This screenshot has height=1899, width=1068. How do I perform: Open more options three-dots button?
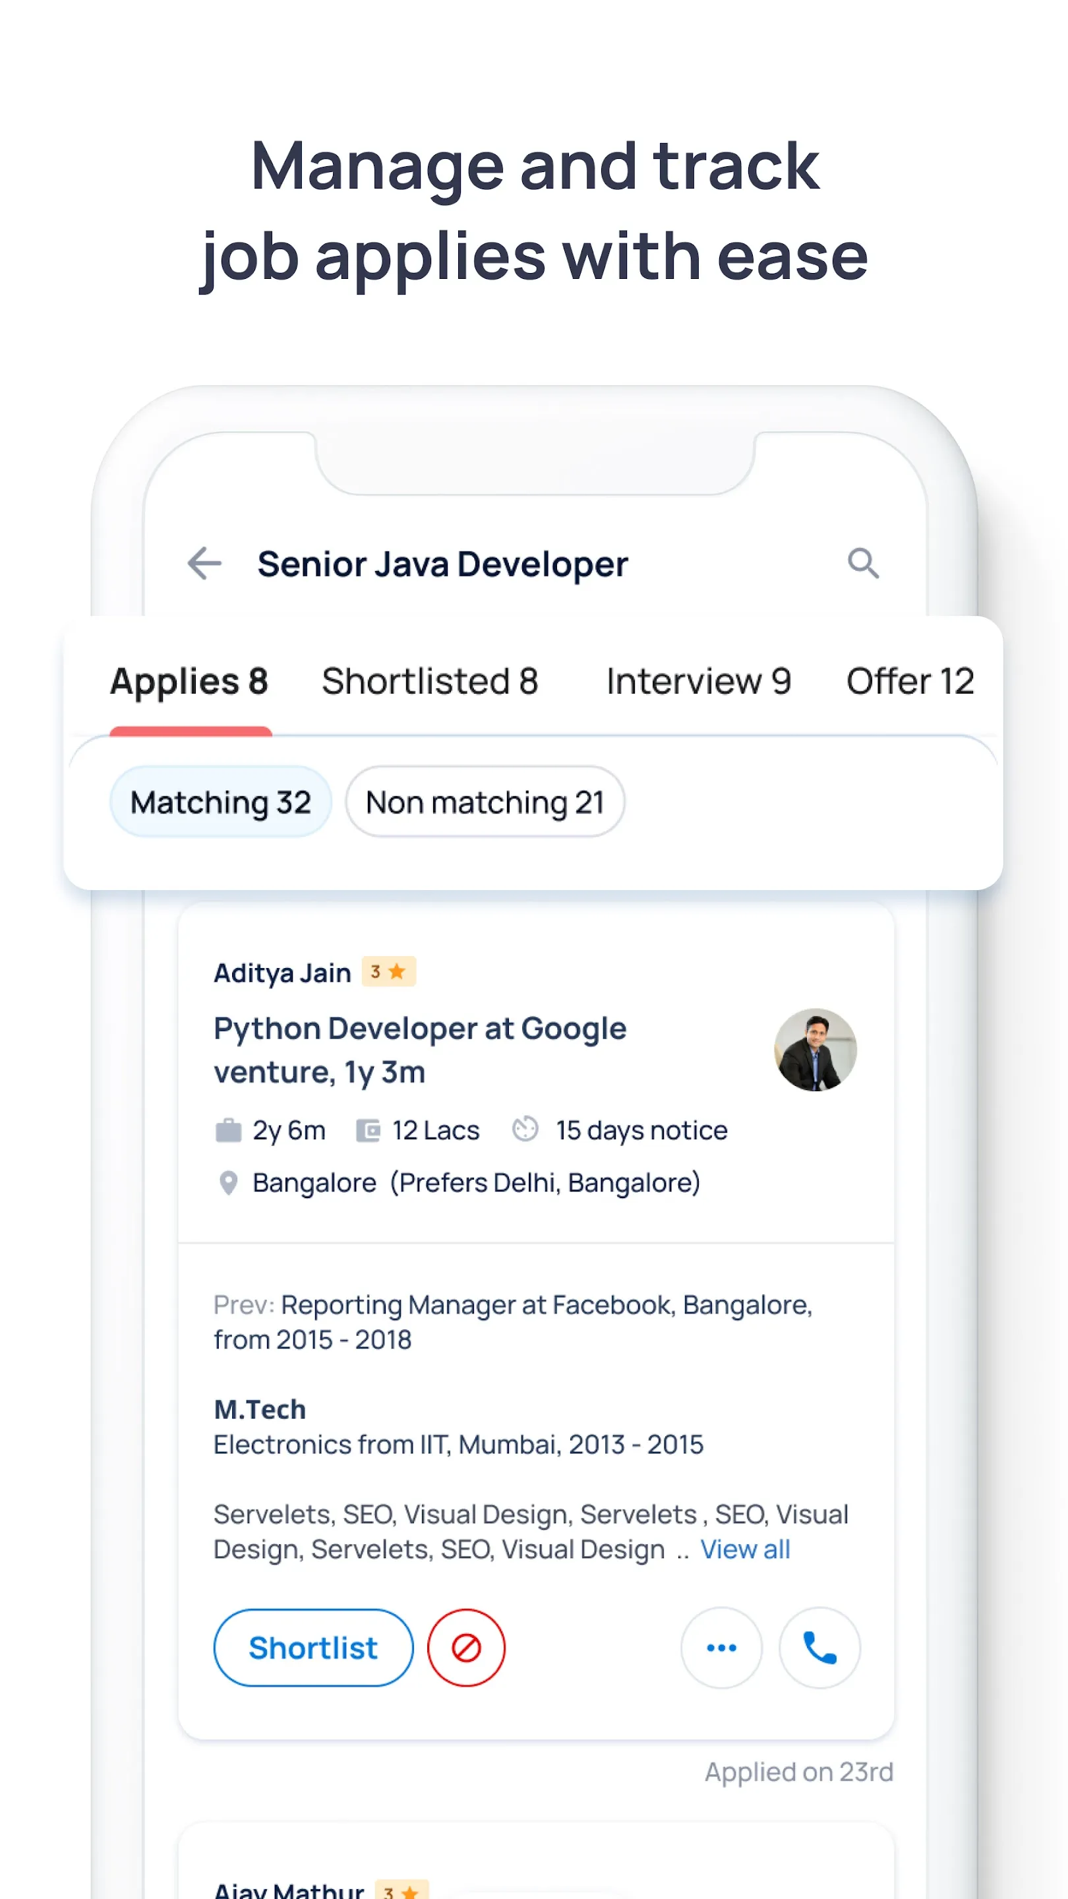pyautogui.click(x=722, y=1648)
